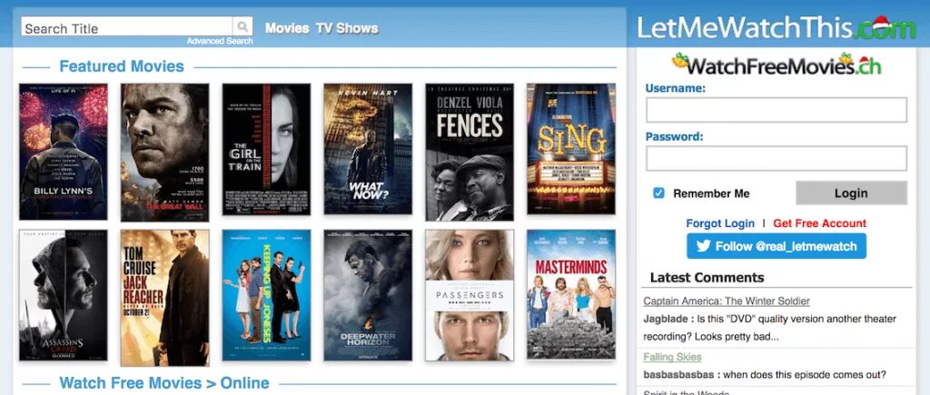Open the Fences movie poster

tap(470, 153)
